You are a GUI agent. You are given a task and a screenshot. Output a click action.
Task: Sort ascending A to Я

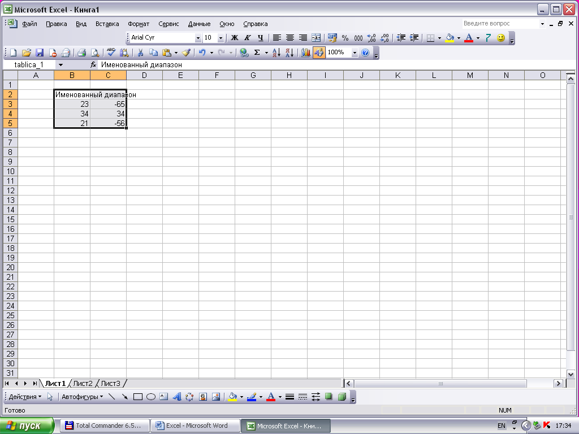(x=276, y=53)
